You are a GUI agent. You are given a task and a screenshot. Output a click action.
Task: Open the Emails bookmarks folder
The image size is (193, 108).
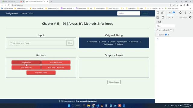[x=140, y=8]
